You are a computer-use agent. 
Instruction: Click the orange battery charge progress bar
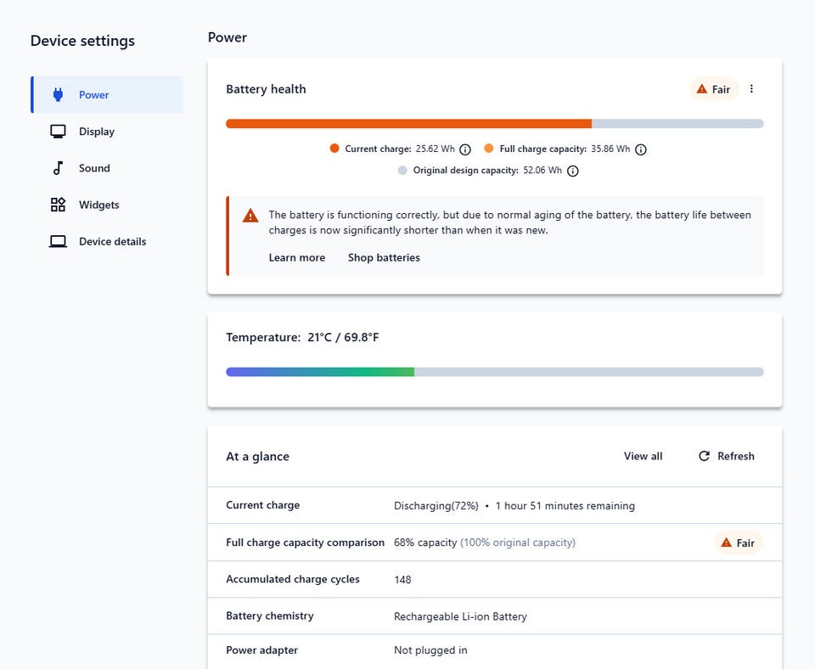pos(408,124)
